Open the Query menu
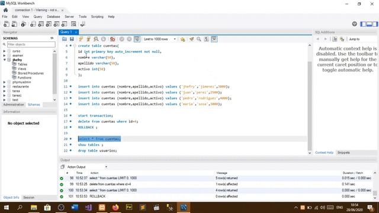This screenshot has width=379, height=213. pyautogui.click(x=38, y=17)
